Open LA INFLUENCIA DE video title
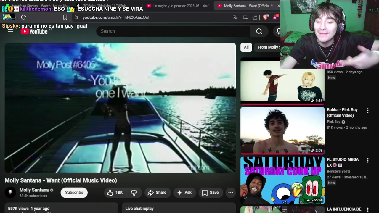379x213 pixels. 344,209
